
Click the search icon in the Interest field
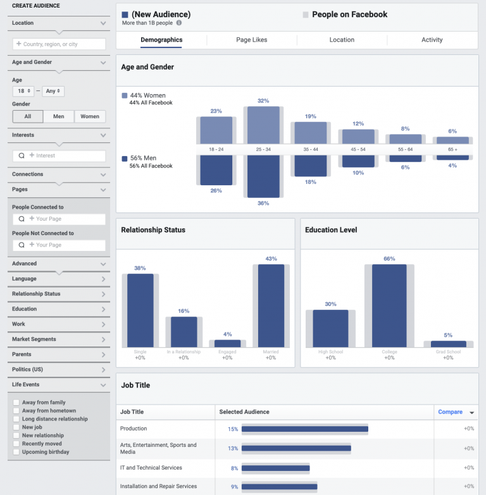pyautogui.click(x=22, y=156)
